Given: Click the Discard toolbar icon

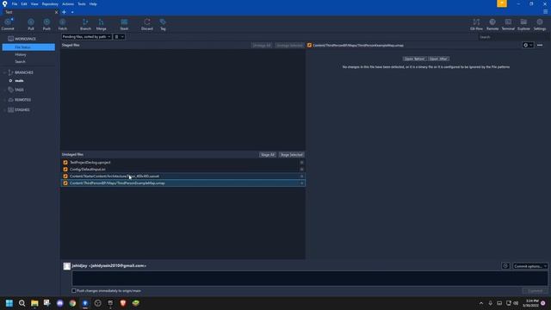Looking at the screenshot, I should (x=147, y=24).
